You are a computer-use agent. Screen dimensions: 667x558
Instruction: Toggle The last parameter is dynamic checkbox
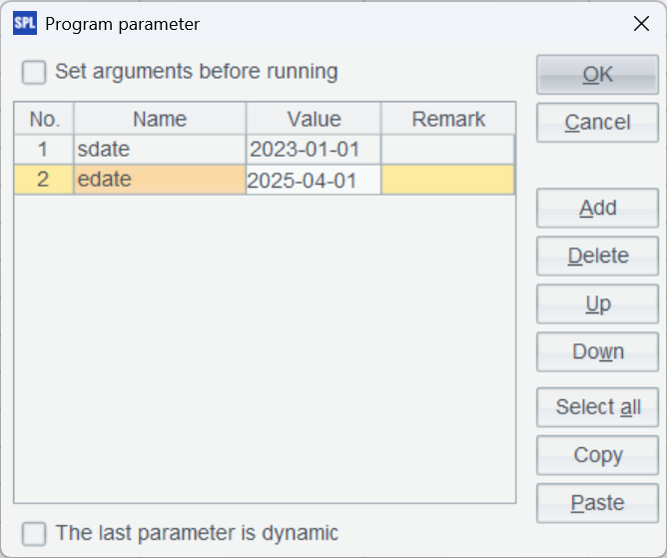[35, 533]
